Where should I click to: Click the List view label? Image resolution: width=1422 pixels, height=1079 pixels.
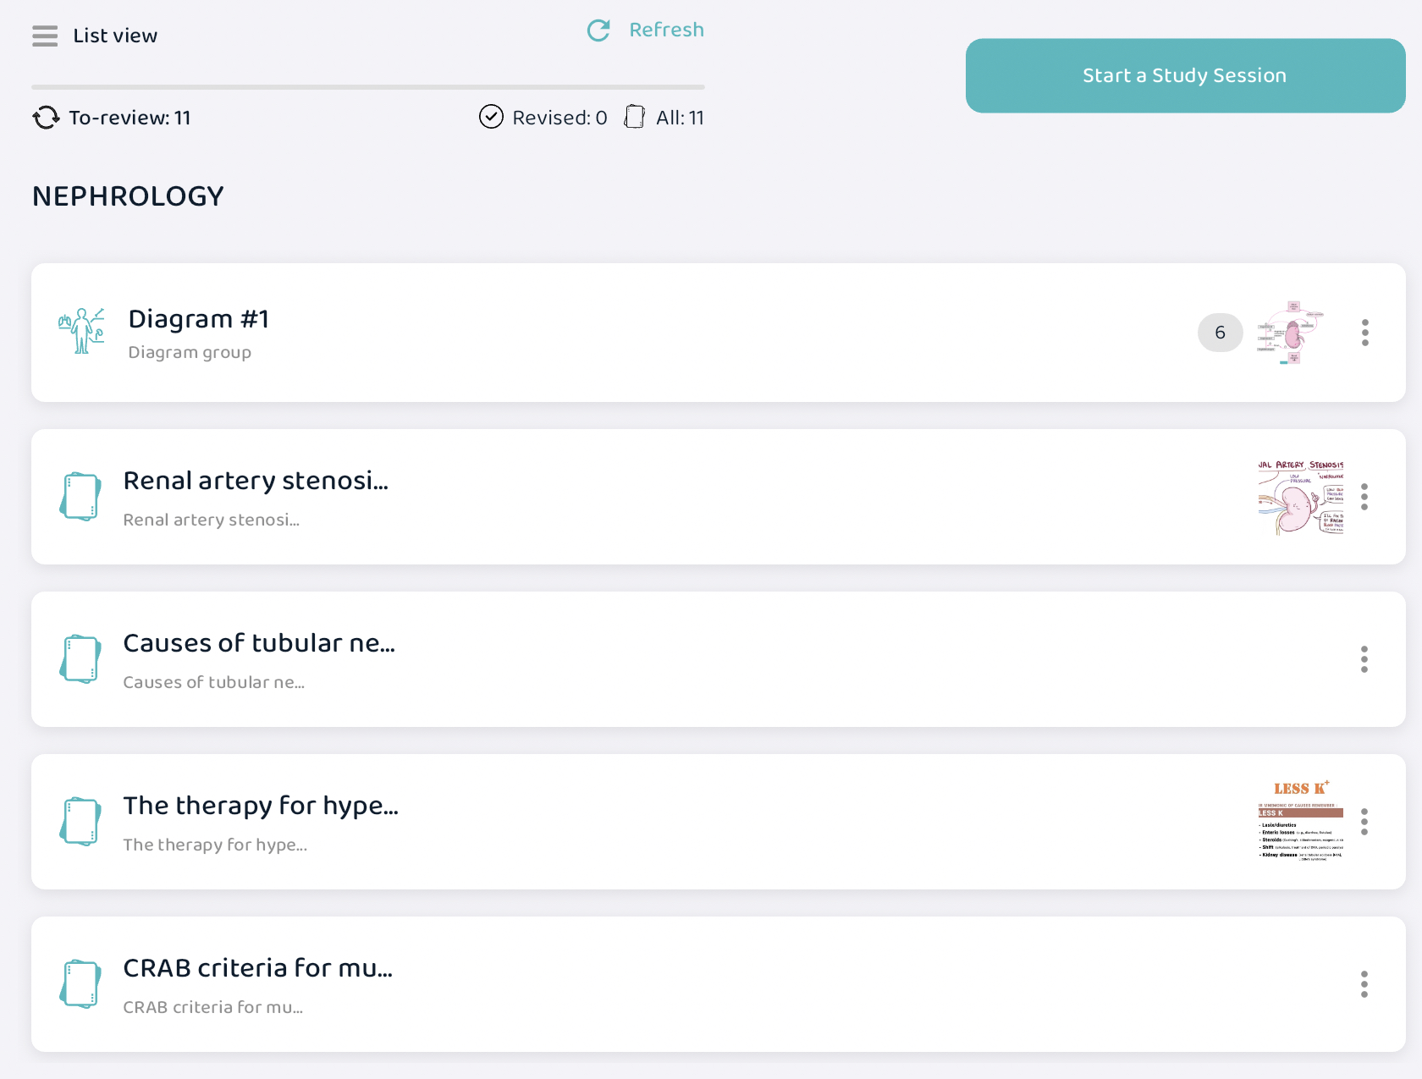(x=115, y=36)
